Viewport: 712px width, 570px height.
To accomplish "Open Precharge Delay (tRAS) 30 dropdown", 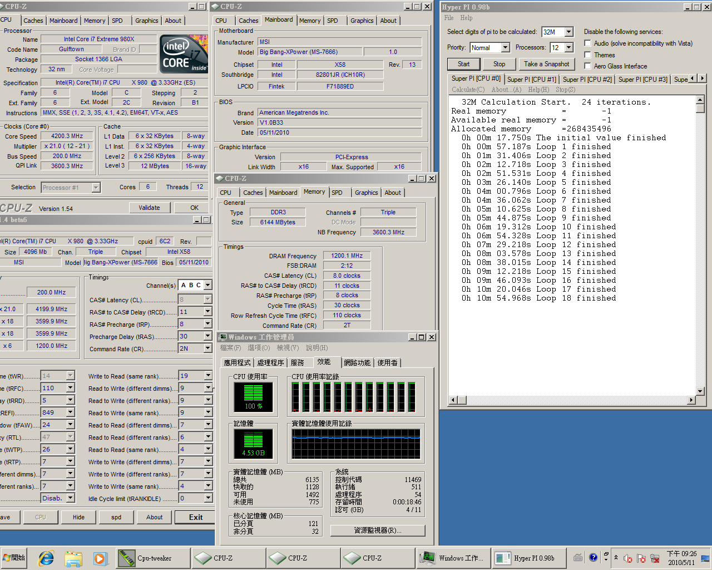I will pyautogui.click(x=208, y=336).
